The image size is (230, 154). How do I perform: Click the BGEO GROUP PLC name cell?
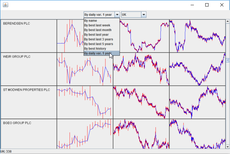[29, 134]
